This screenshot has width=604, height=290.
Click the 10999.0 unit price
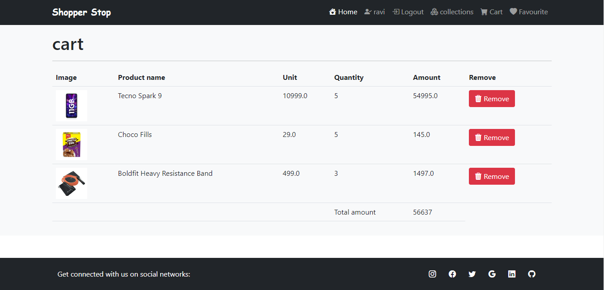coord(295,95)
